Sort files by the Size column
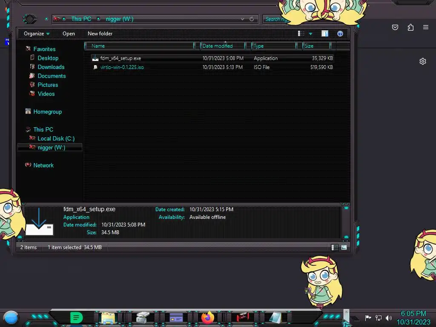The height and width of the screenshot is (327, 436). click(x=317, y=46)
